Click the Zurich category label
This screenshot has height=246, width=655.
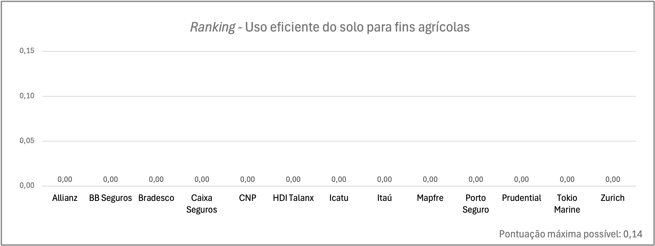(613, 198)
